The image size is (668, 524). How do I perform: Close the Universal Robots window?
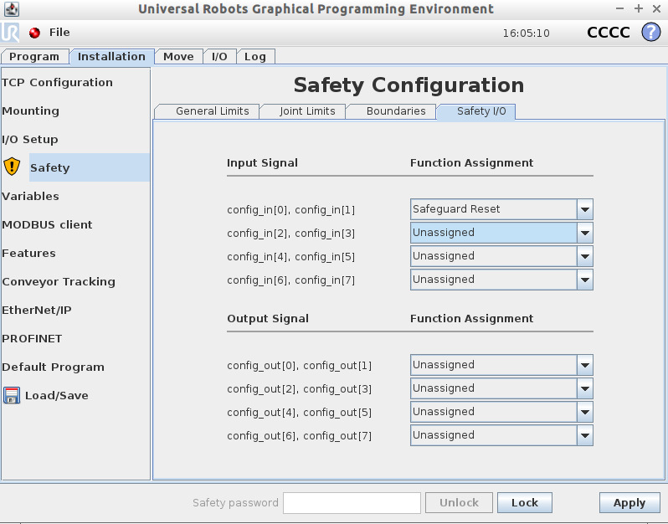(656, 8)
